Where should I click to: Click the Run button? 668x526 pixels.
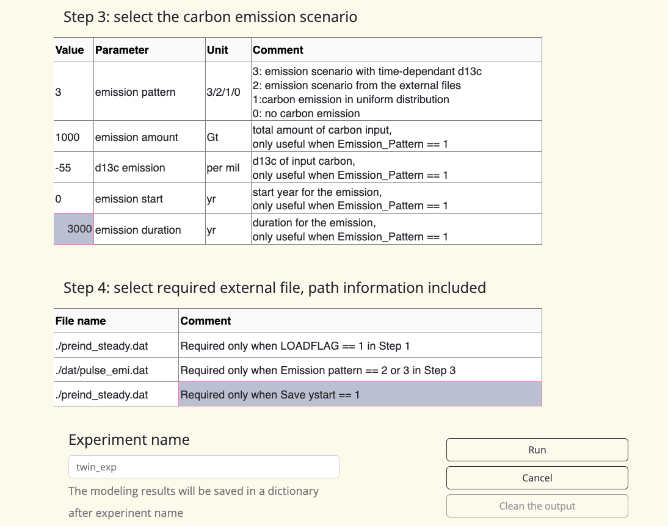point(537,450)
